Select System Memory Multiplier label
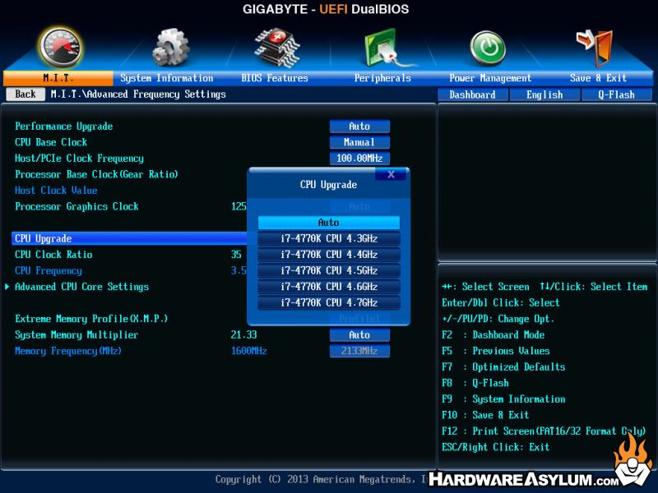The height and width of the screenshot is (493, 658). point(76,334)
